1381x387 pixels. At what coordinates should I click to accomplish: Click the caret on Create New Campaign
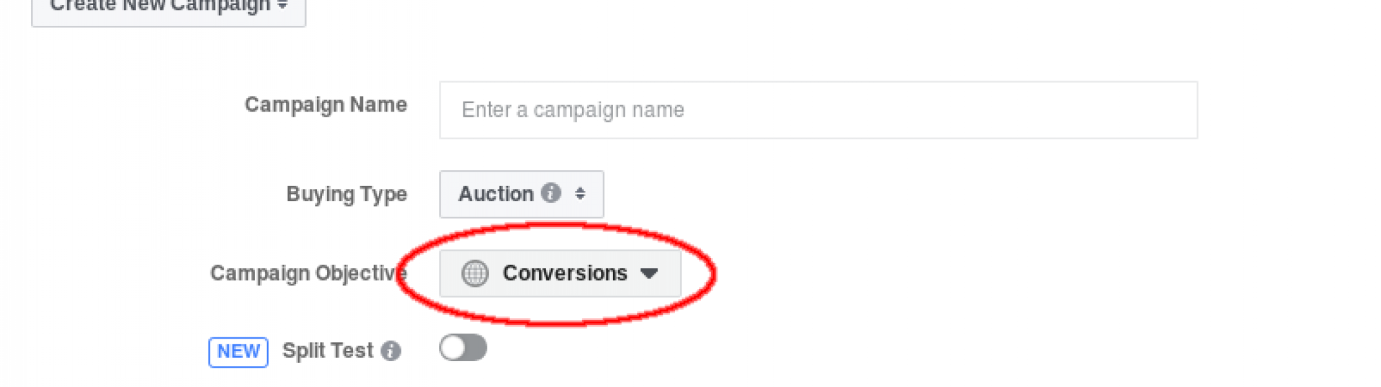tap(282, 5)
